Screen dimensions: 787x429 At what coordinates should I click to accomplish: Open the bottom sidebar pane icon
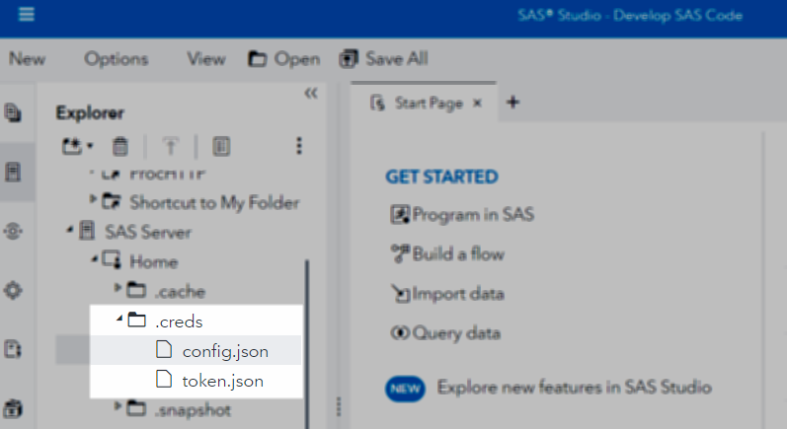tap(13, 408)
